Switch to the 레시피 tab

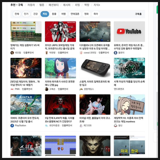click(x=67, y=5)
